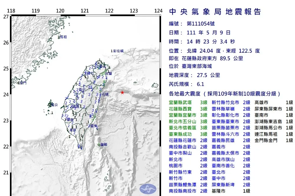
Task: Select the date 111 年 5 月 9 日
Action: [209, 33]
